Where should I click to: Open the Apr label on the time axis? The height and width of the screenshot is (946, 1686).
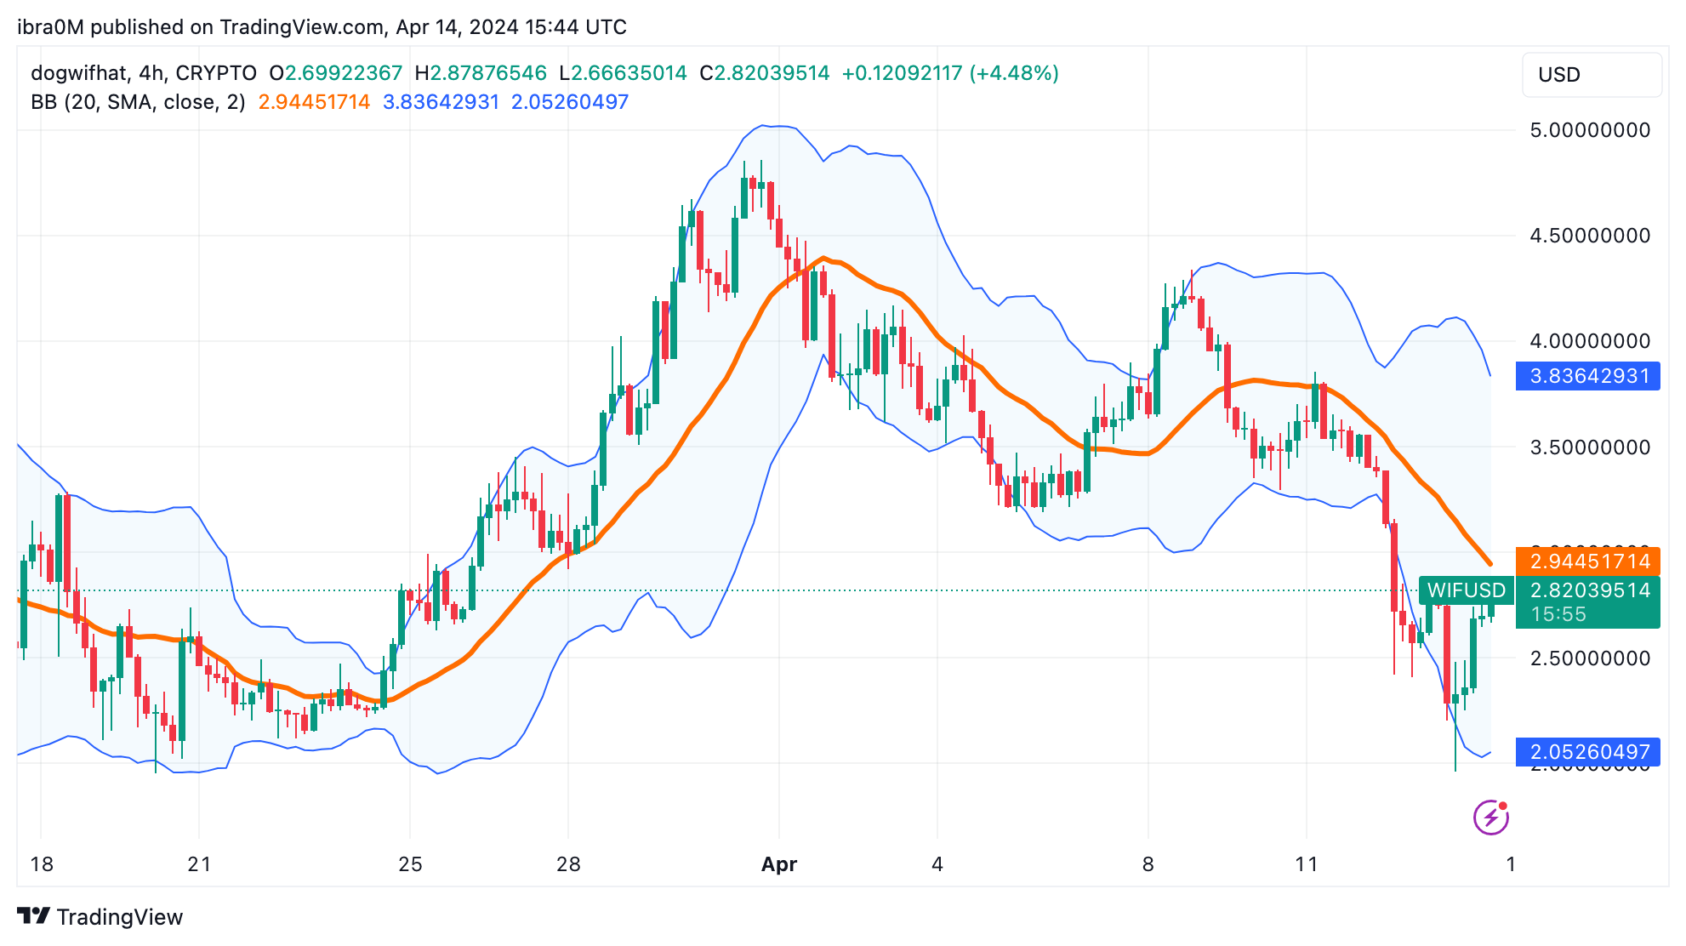[x=779, y=863]
